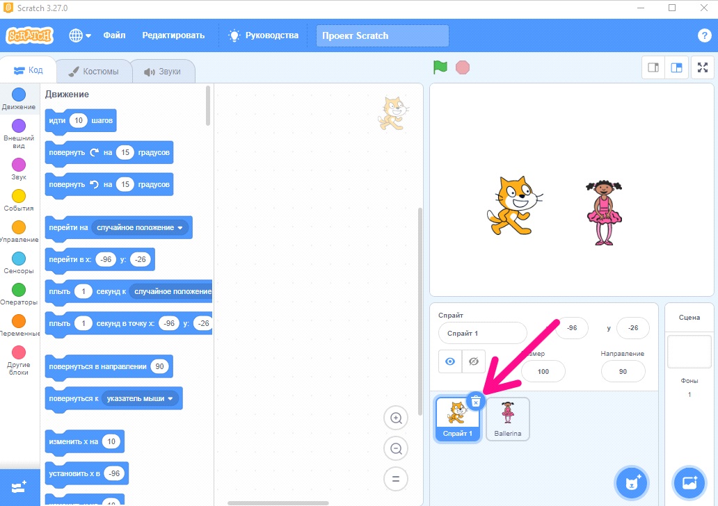Click the red stop button
The height and width of the screenshot is (506, 718).
(x=463, y=67)
